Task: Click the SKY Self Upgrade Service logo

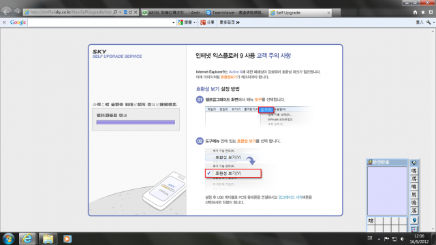Action: tap(117, 54)
